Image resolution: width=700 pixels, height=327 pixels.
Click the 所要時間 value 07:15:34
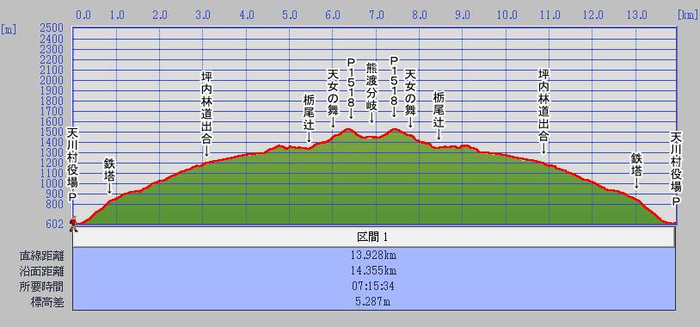coord(373,287)
